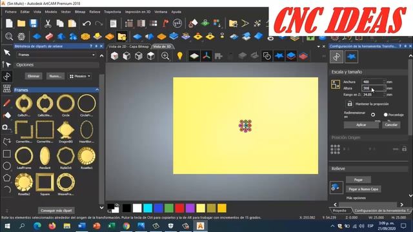Open Windows Start menu
Image resolution: width=413 pixels, height=232 pixels.
pos(7,226)
